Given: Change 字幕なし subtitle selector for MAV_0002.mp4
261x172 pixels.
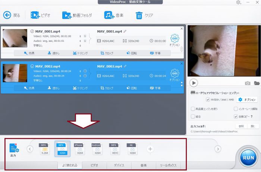Looking at the screenshot, I should [80, 81].
